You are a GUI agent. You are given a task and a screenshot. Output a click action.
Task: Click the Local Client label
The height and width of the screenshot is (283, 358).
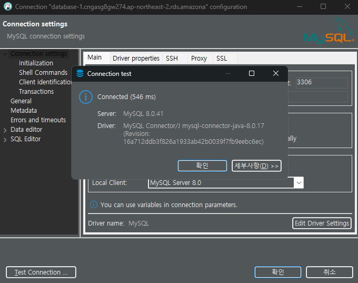110,183
